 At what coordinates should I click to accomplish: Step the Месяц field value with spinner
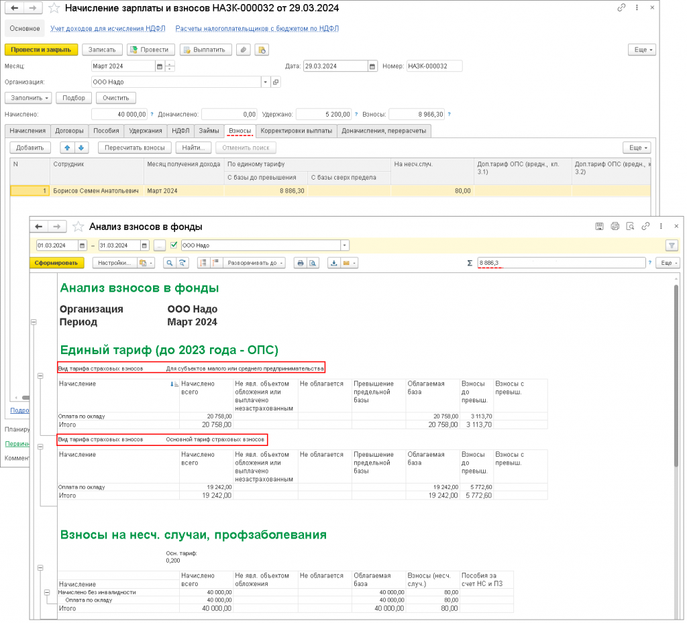pyautogui.click(x=170, y=66)
